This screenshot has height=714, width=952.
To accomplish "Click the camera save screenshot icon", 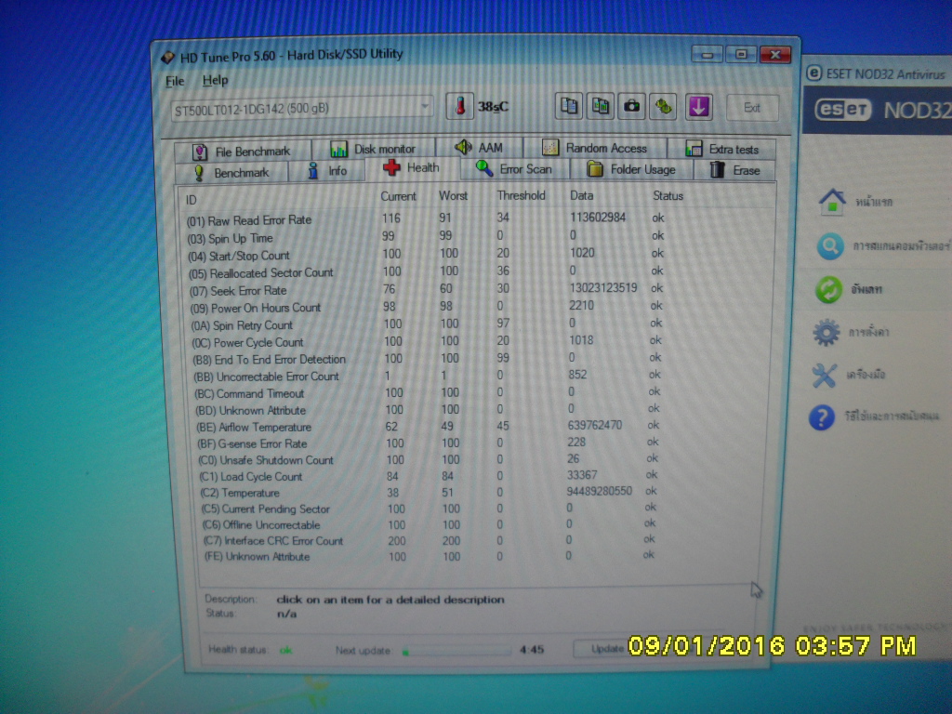I will tap(631, 106).
